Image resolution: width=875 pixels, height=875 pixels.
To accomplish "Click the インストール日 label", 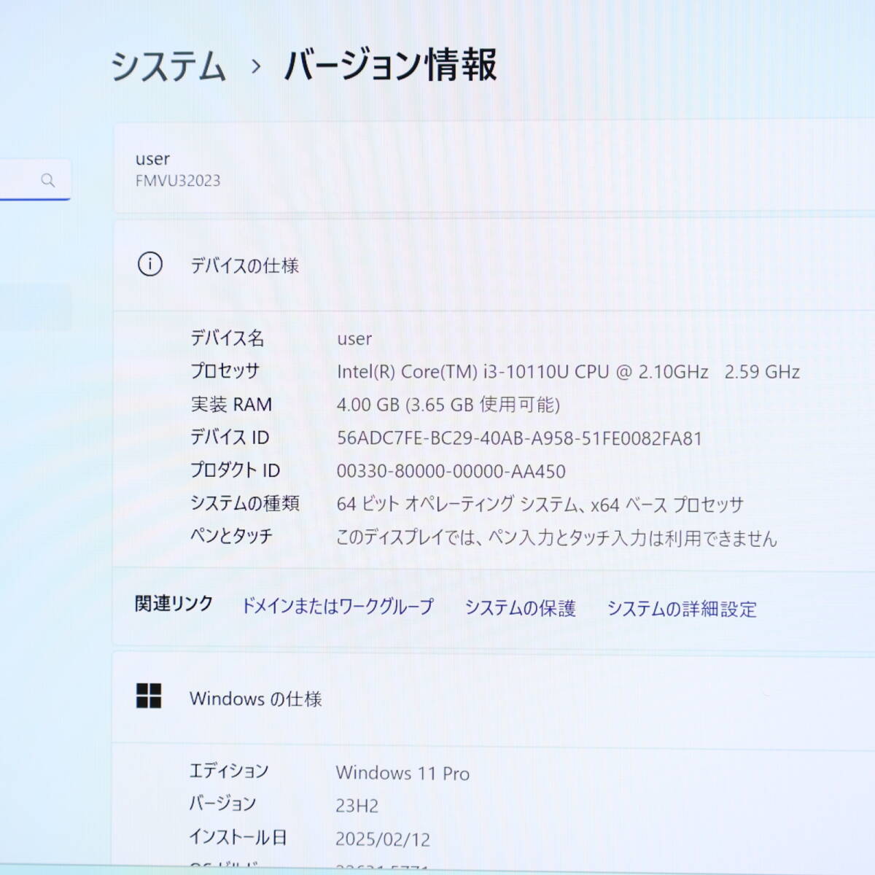I will pyautogui.click(x=238, y=837).
